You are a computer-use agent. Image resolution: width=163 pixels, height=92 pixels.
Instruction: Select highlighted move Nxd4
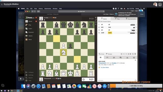pyautogui.click(x=110, y=33)
